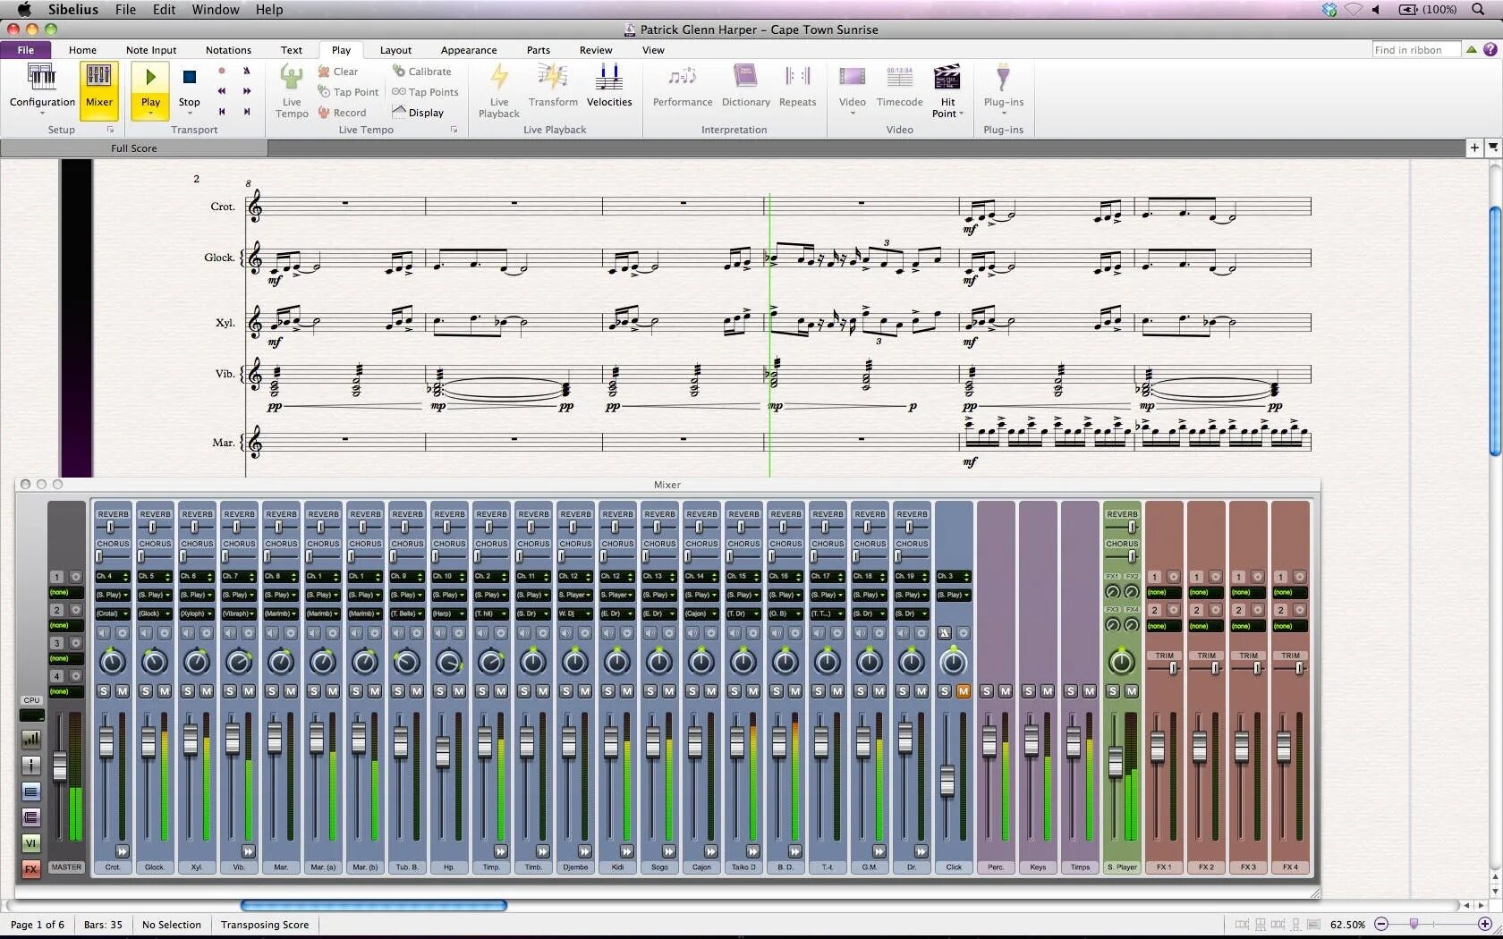
Task: Mute the Vib. mixer strip
Action: click(x=249, y=690)
